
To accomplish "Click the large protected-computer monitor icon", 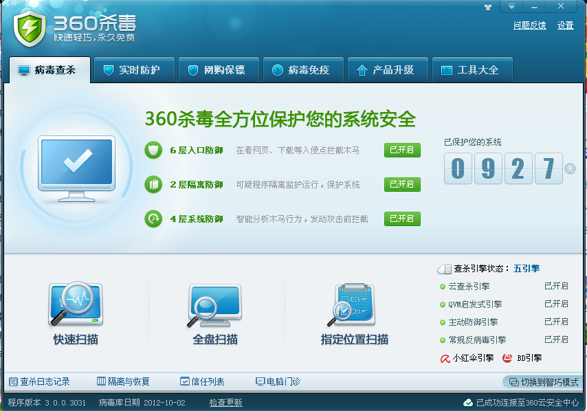I will click(77, 168).
